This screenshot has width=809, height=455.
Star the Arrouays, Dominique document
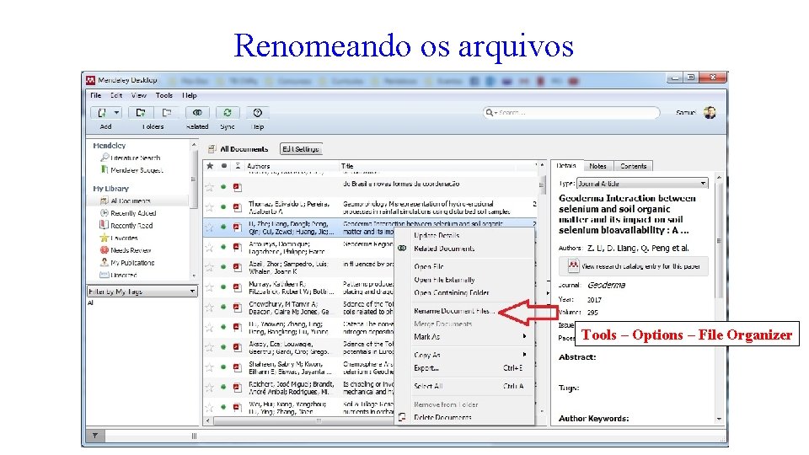point(210,248)
